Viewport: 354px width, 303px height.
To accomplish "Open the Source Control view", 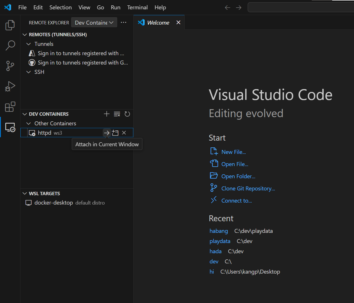I will pos(10,66).
